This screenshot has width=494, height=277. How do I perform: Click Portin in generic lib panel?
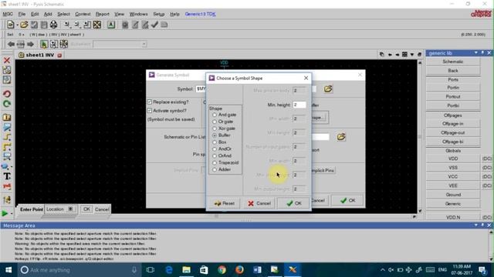(x=453, y=88)
